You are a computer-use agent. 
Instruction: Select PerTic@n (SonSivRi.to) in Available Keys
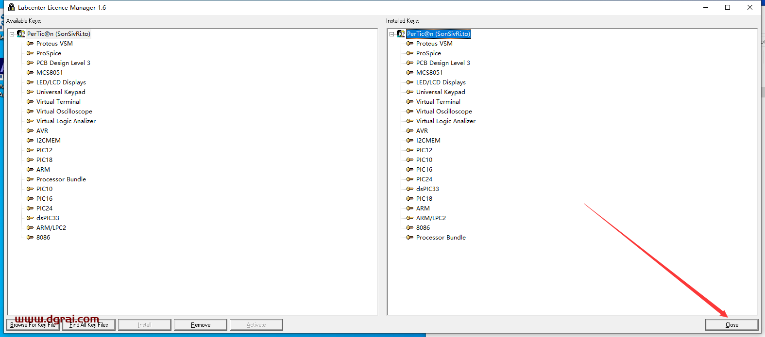point(59,34)
